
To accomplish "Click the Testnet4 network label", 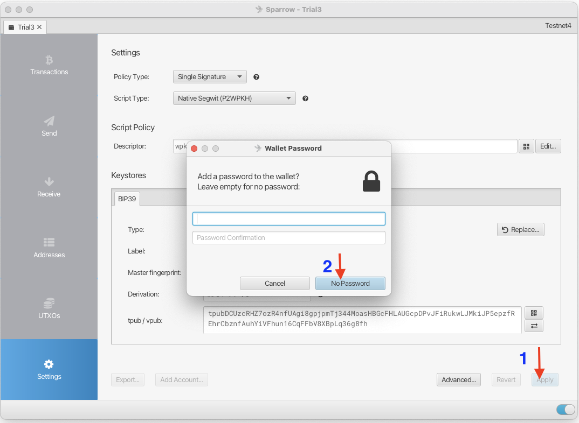I will coord(558,25).
